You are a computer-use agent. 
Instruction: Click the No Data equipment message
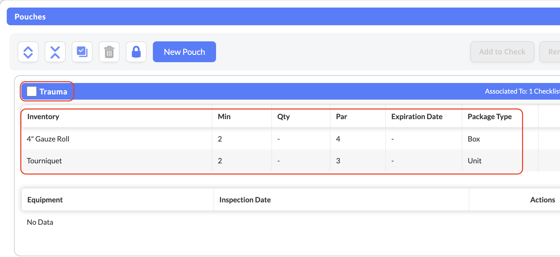point(40,222)
